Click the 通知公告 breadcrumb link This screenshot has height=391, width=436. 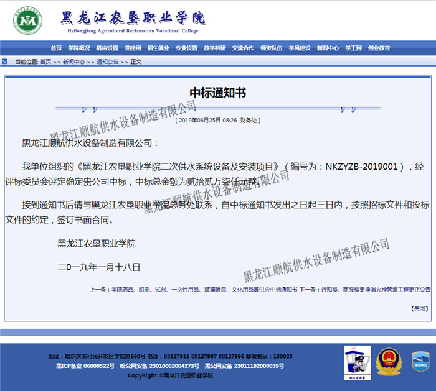click(107, 62)
